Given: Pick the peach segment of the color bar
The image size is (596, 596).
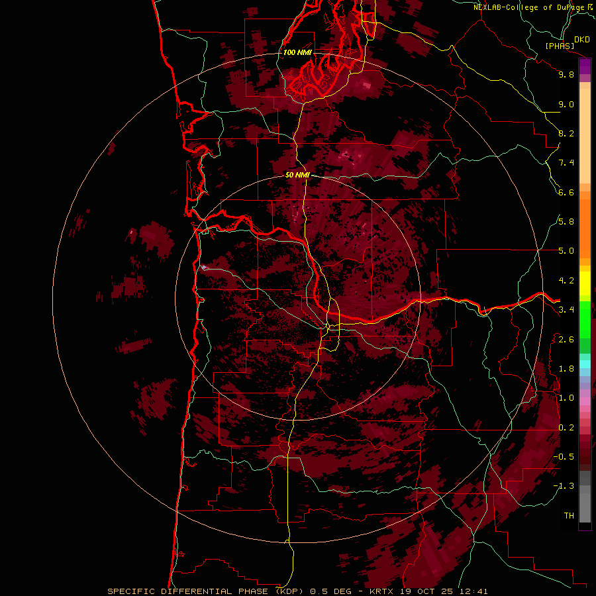Looking at the screenshot, I should click(585, 136).
